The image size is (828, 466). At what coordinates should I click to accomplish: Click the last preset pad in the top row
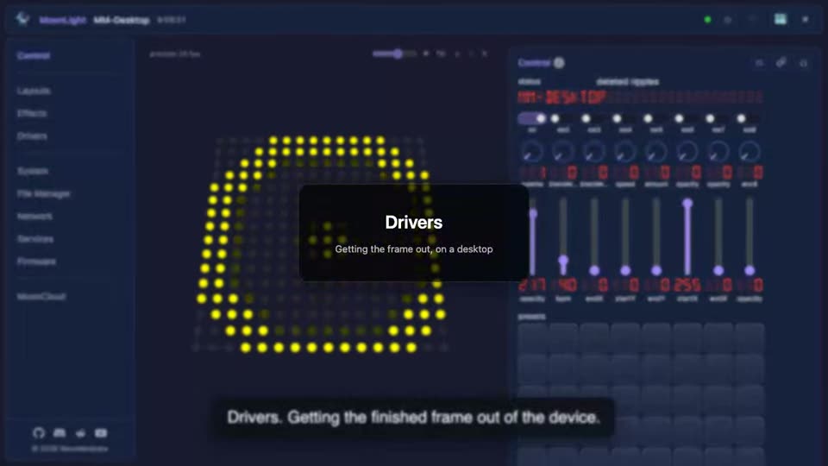tap(750, 337)
